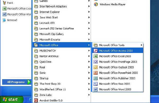Open Acrobat Distiller 5.0 entry
The height and width of the screenshot is (103, 159).
coord(62,100)
